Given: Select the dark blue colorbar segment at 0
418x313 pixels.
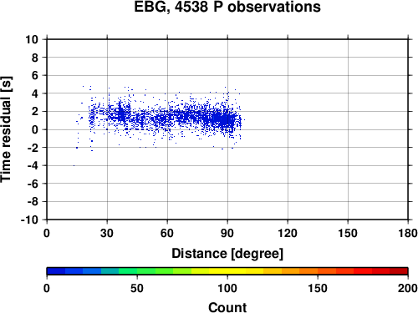Looking at the screenshot, I should (x=56, y=271).
